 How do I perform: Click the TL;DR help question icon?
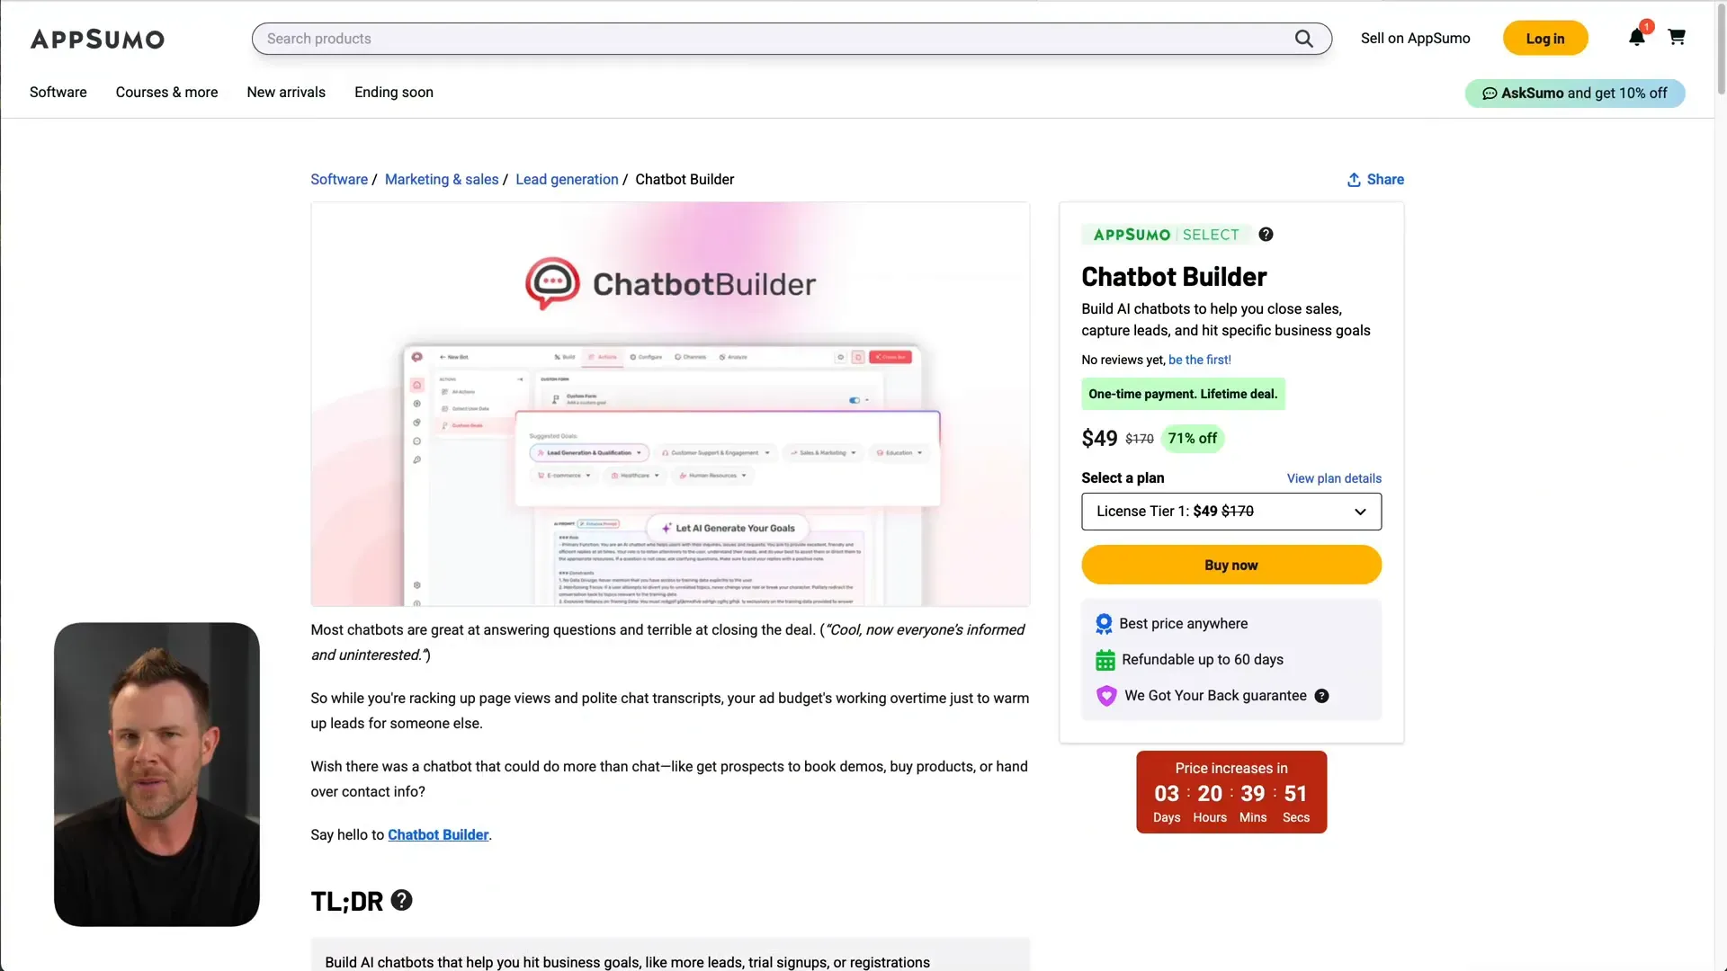tap(402, 900)
